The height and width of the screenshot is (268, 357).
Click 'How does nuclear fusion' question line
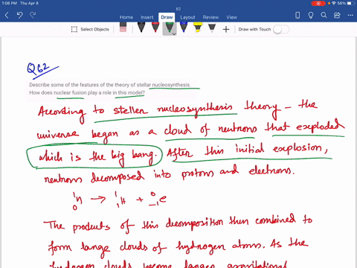click(x=87, y=92)
